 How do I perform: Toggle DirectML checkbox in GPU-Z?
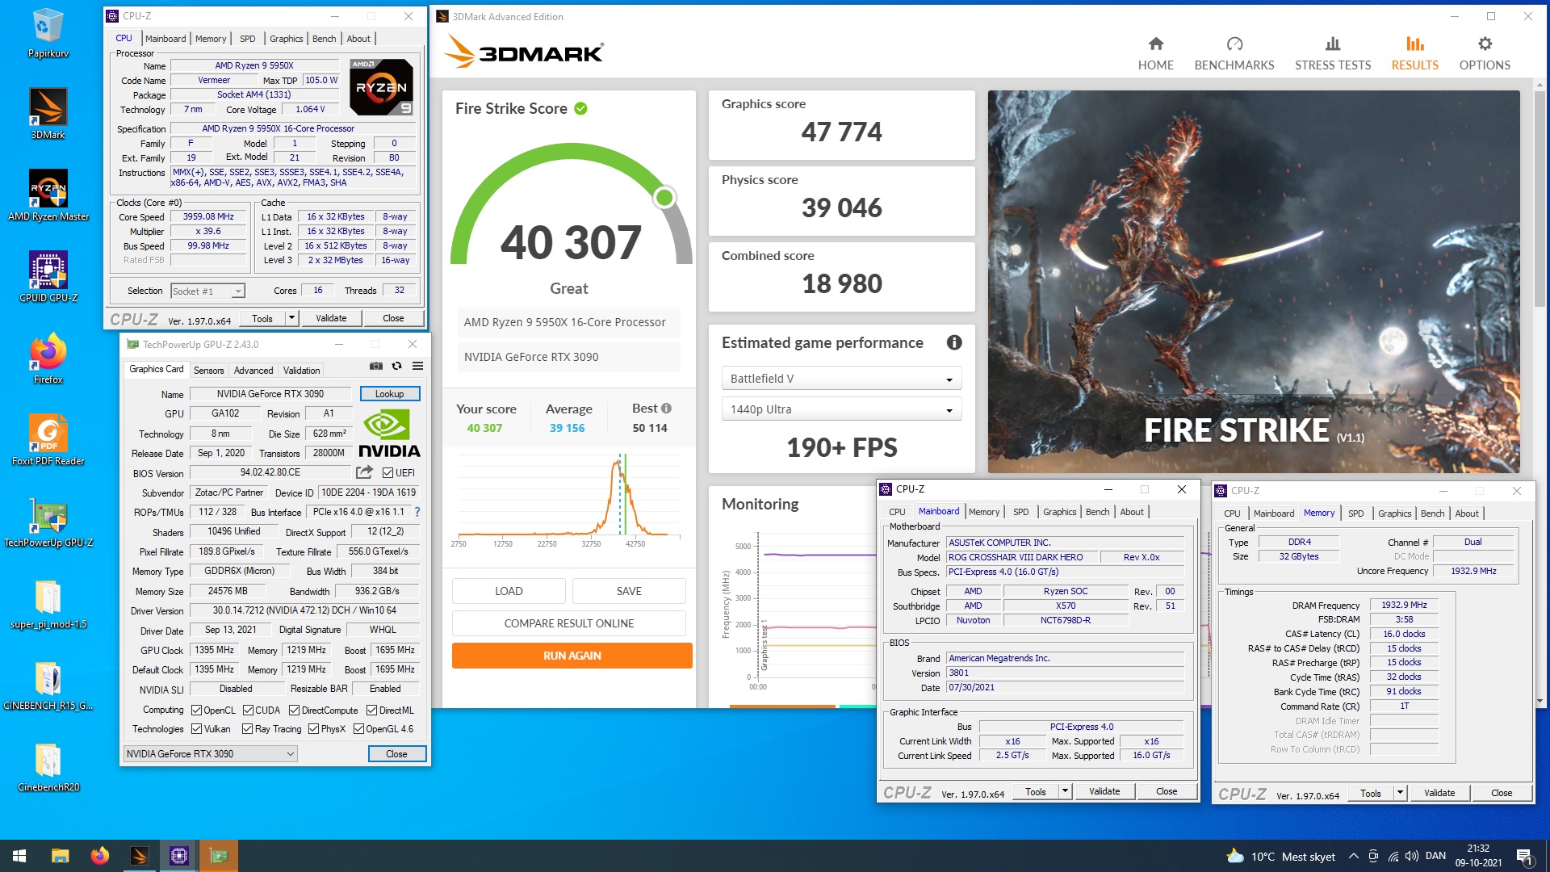pyautogui.click(x=371, y=710)
